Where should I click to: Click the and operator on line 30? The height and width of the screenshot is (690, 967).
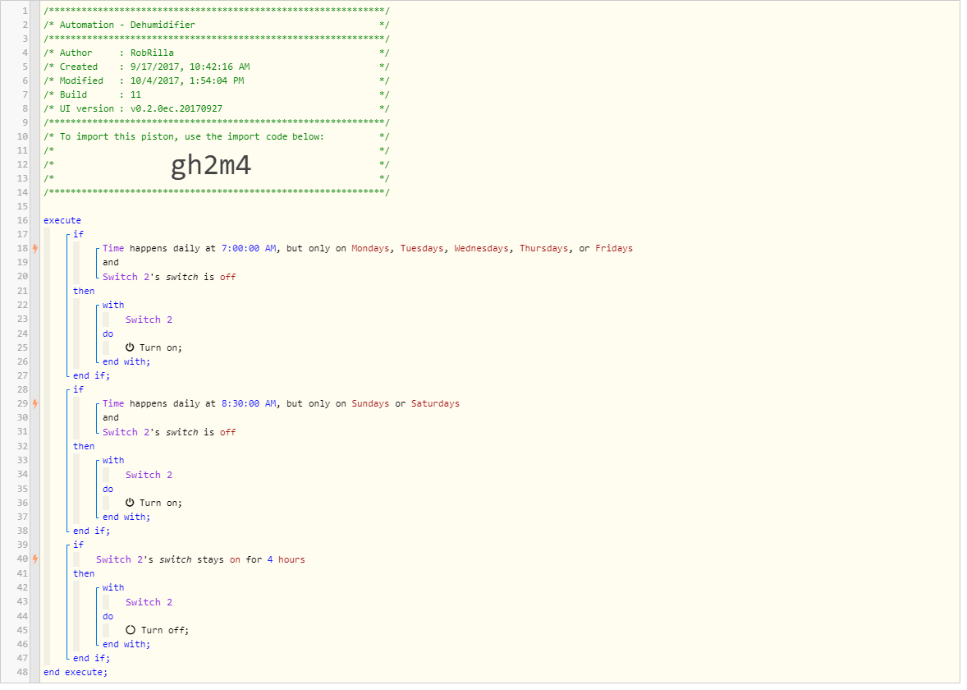[110, 418]
